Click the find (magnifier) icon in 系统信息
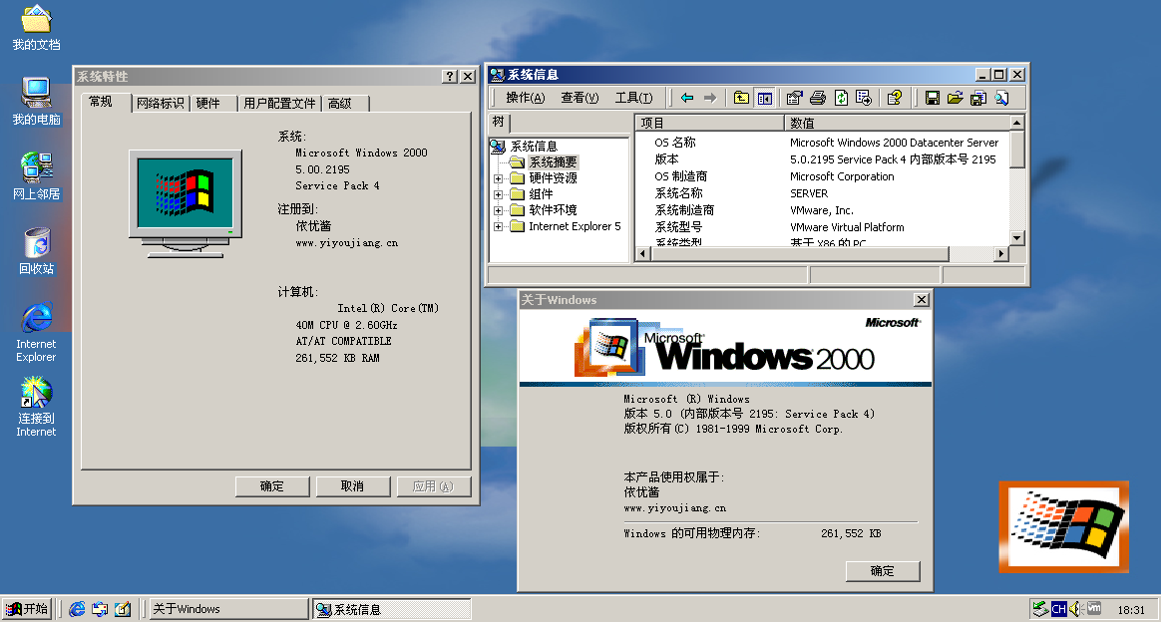Screen dimensions: 1161x622 coord(1001,98)
